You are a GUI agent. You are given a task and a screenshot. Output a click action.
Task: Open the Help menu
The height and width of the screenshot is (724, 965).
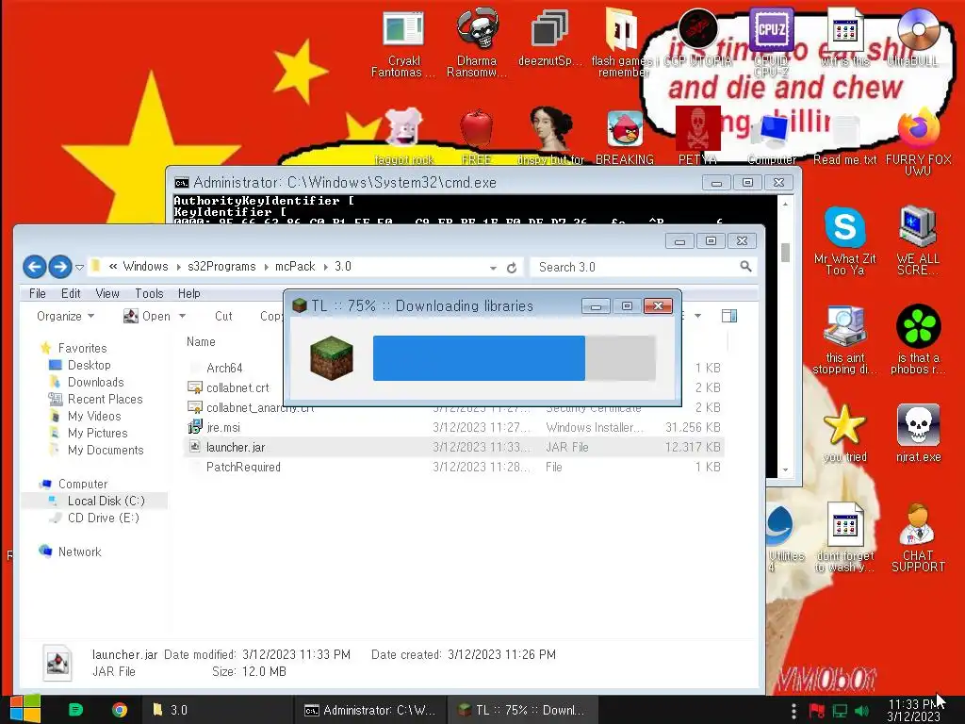pyautogui.click(x=188, y=294)
